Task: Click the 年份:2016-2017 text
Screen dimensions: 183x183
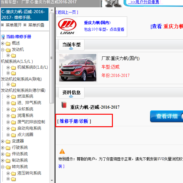Action: coord(115,75)
